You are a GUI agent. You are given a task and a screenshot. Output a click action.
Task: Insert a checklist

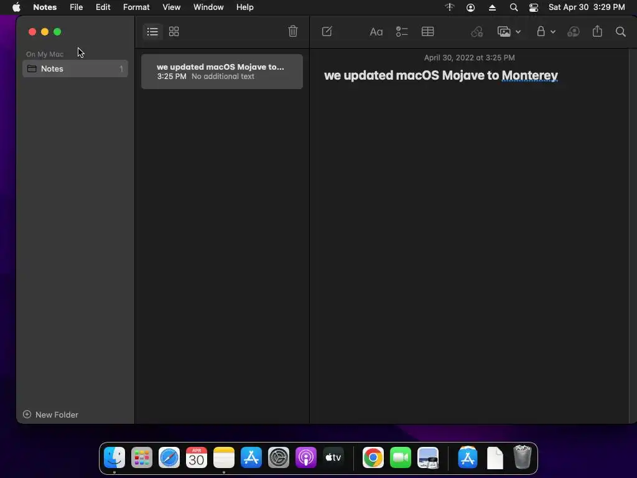tap(402, 32)
